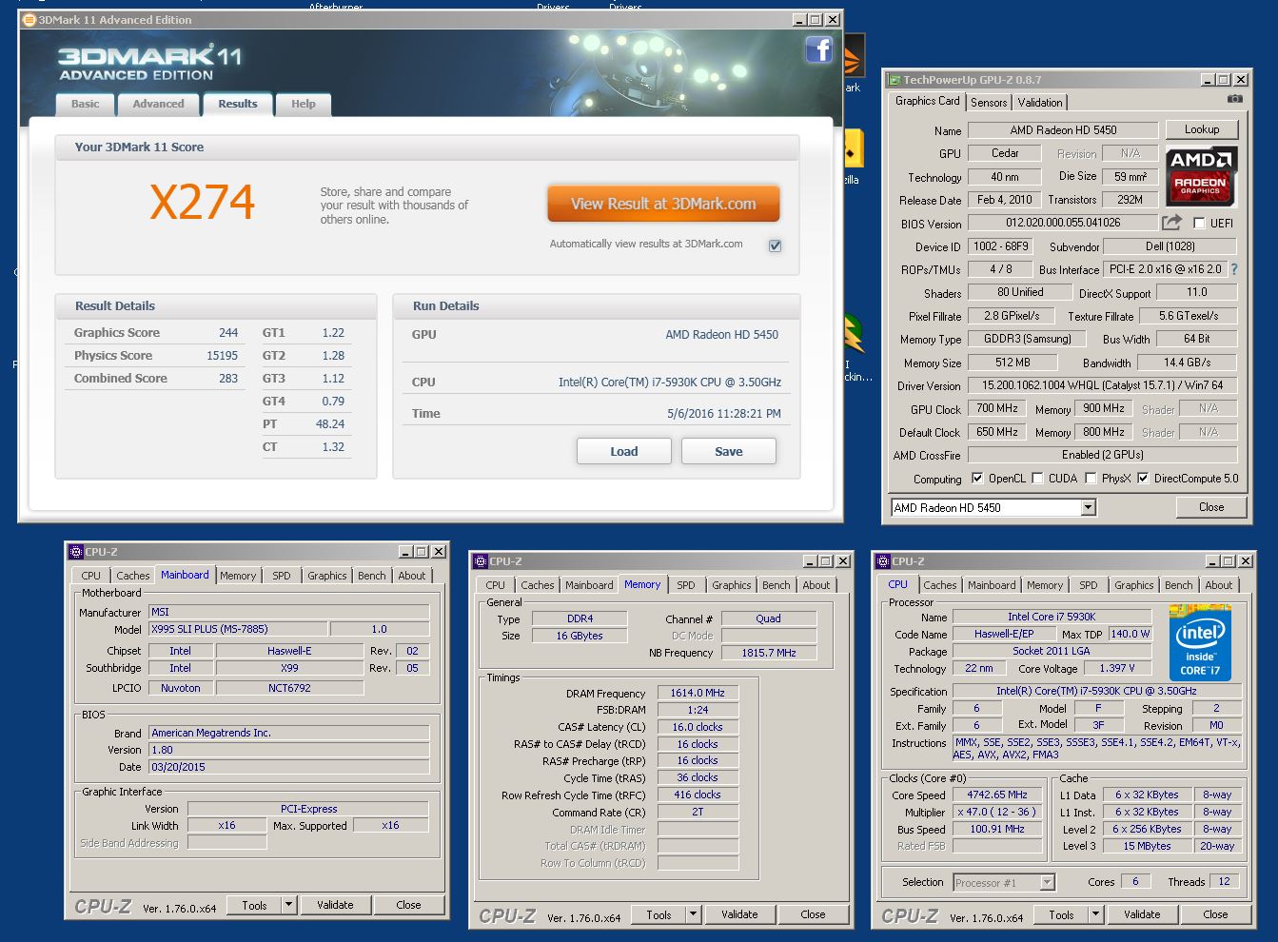
Task: Click Close button in GPU-Z
Action: tap(1211, 507)
